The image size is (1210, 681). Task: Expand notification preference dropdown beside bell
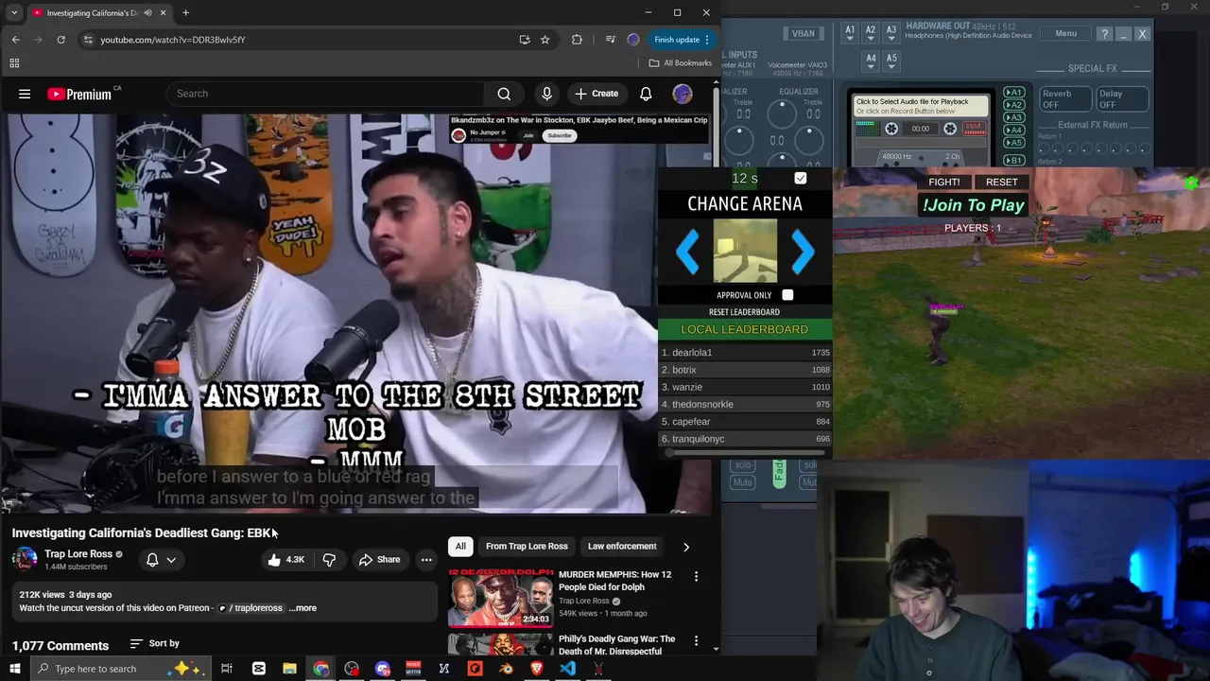(171, 560)
